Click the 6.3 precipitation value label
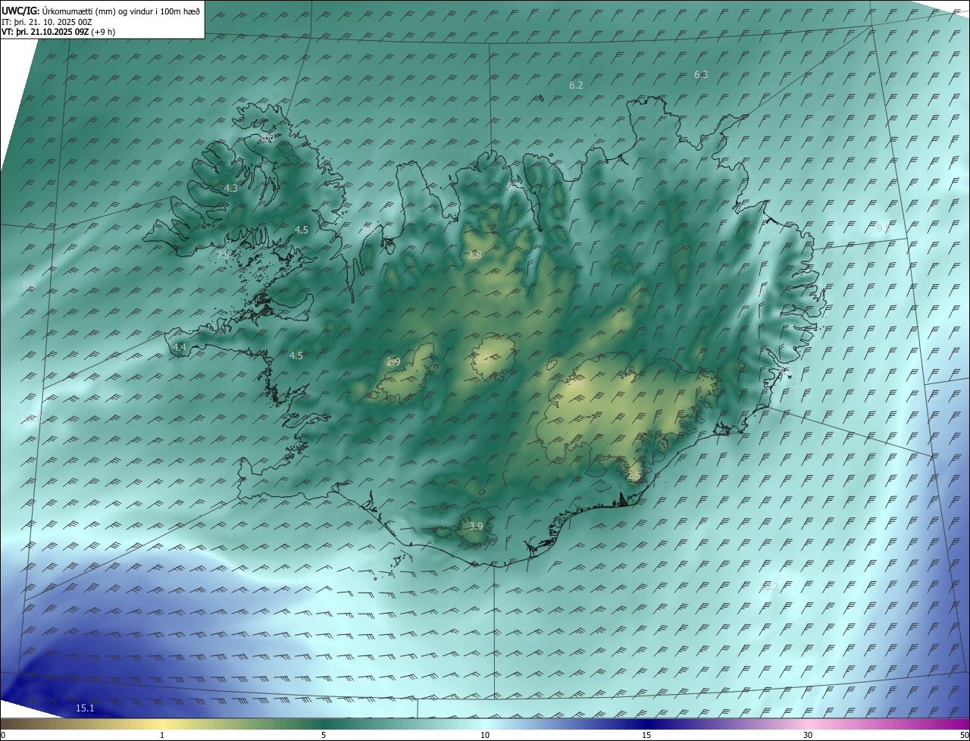Image resolution: width=970 pixels, height=741 pixels. tap(701, 74)
